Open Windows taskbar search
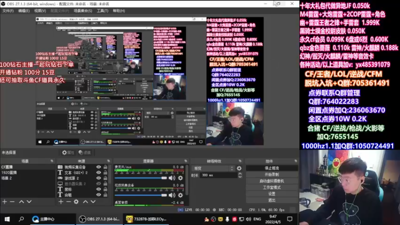The height and width of the screenshot is (225, 400). click(21, 219)
